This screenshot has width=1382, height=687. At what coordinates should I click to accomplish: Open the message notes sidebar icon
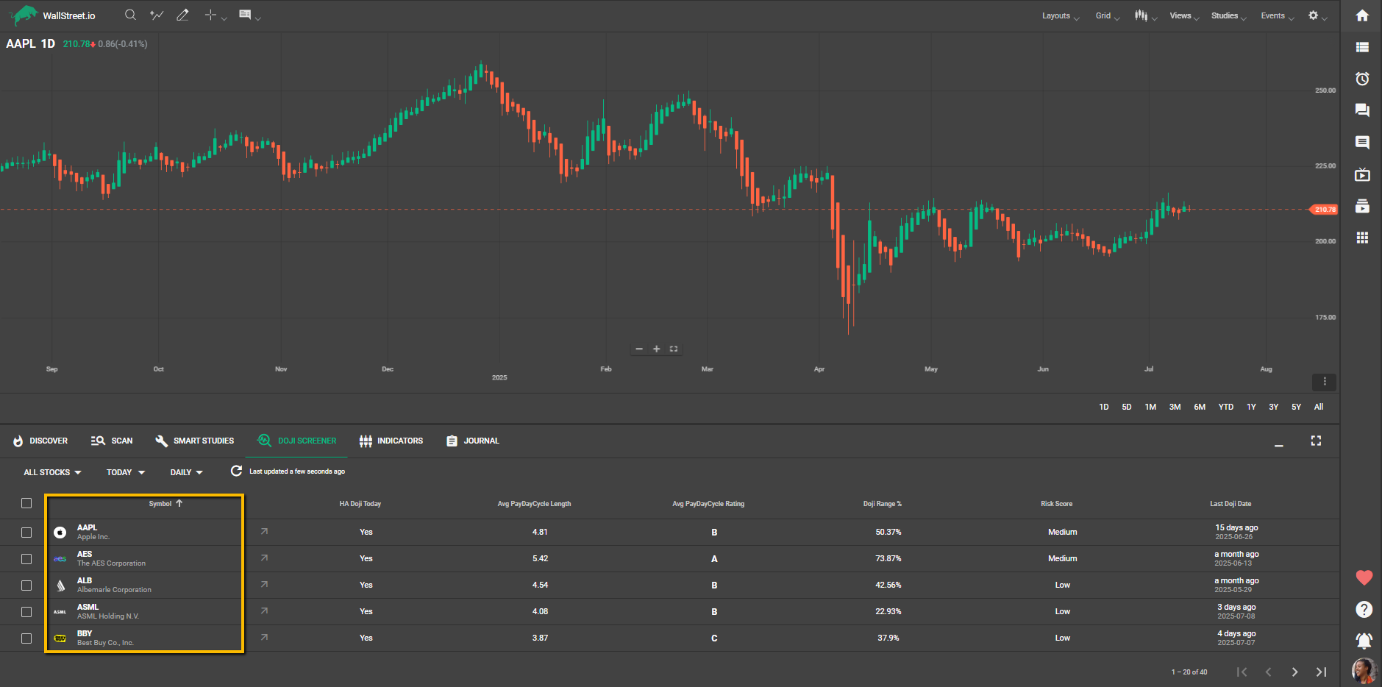point(1362,142)
